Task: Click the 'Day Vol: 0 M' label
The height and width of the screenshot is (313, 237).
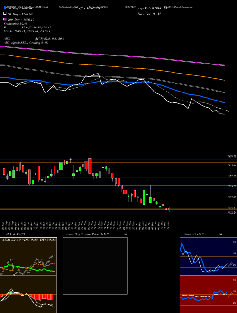Action: (149, 14)
